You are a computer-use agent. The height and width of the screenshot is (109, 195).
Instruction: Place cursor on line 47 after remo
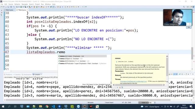tap(65, 52)
